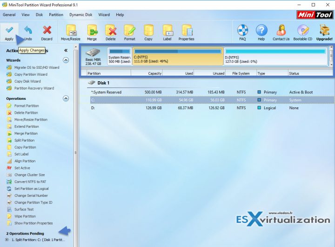Image resolution: width=335 pixels, height=247 pixels.
Task: Click the Contact Us icon
Action: [281, 30]
